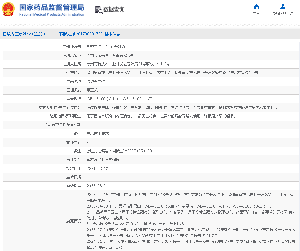Open the 数据查询 search icon

[x=99, y=10]
